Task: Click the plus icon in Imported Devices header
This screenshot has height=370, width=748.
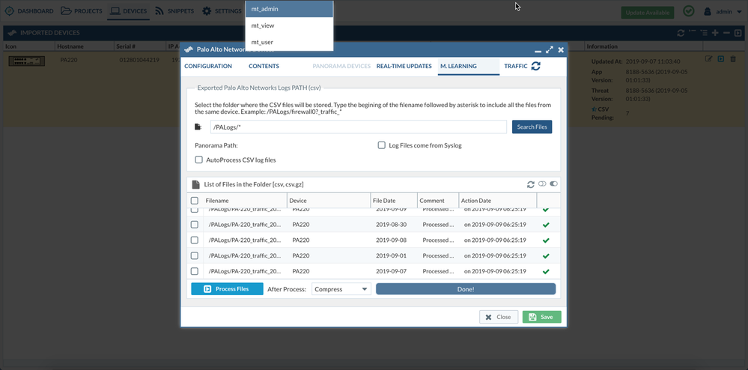Action: [x=716, y=33]
